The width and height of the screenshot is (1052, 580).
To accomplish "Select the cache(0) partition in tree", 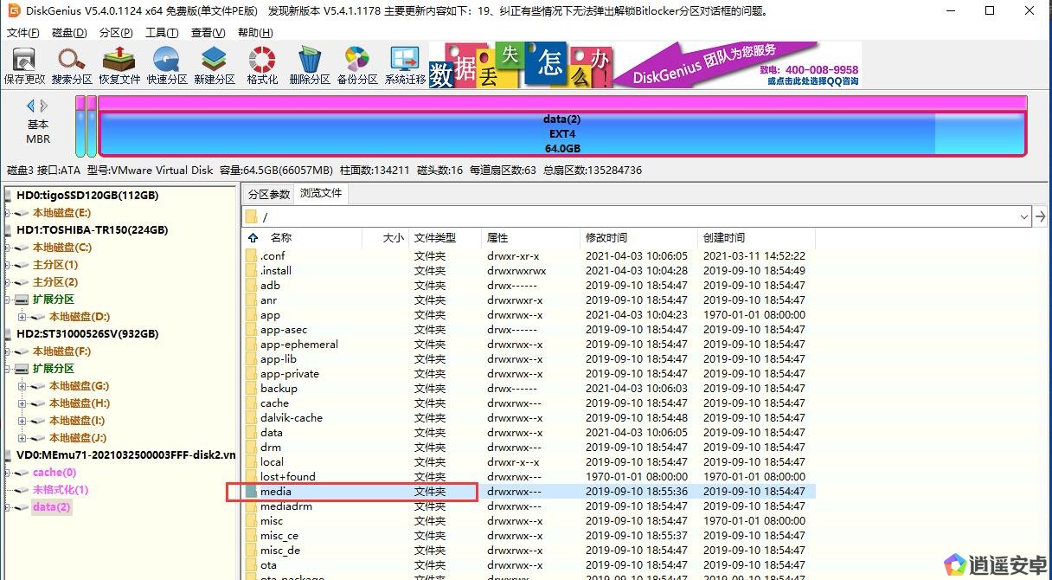I will [x=54, y=473].
